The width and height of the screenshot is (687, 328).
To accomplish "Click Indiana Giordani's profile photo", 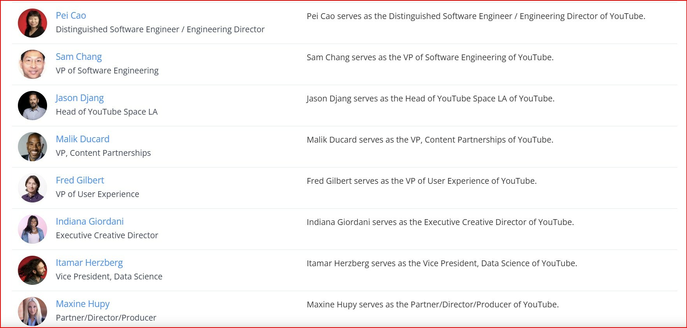I will (x=33, y=229).
